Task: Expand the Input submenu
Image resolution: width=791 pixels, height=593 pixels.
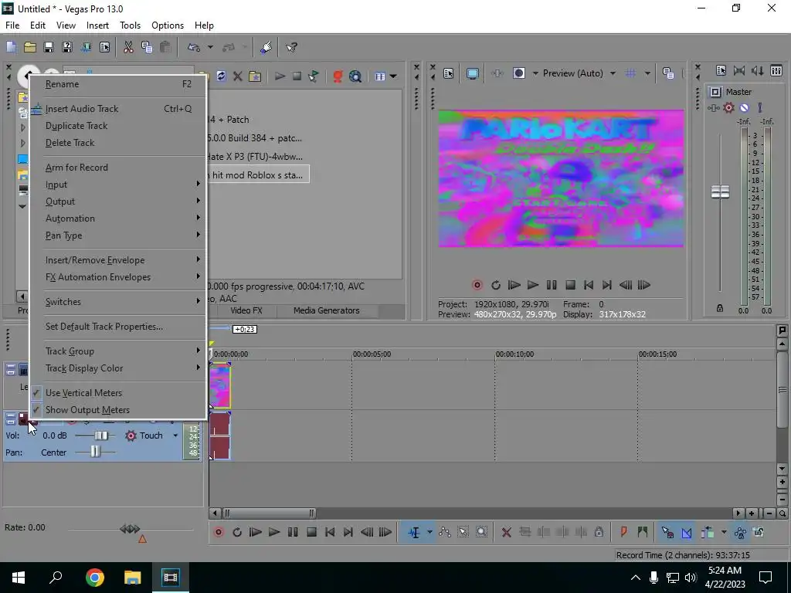Action: tap(118, 185)
